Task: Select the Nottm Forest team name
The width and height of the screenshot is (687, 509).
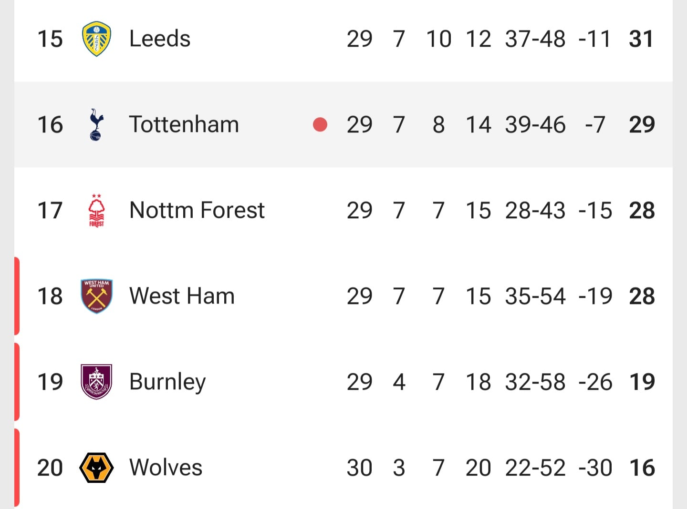Action: [197, 210]
